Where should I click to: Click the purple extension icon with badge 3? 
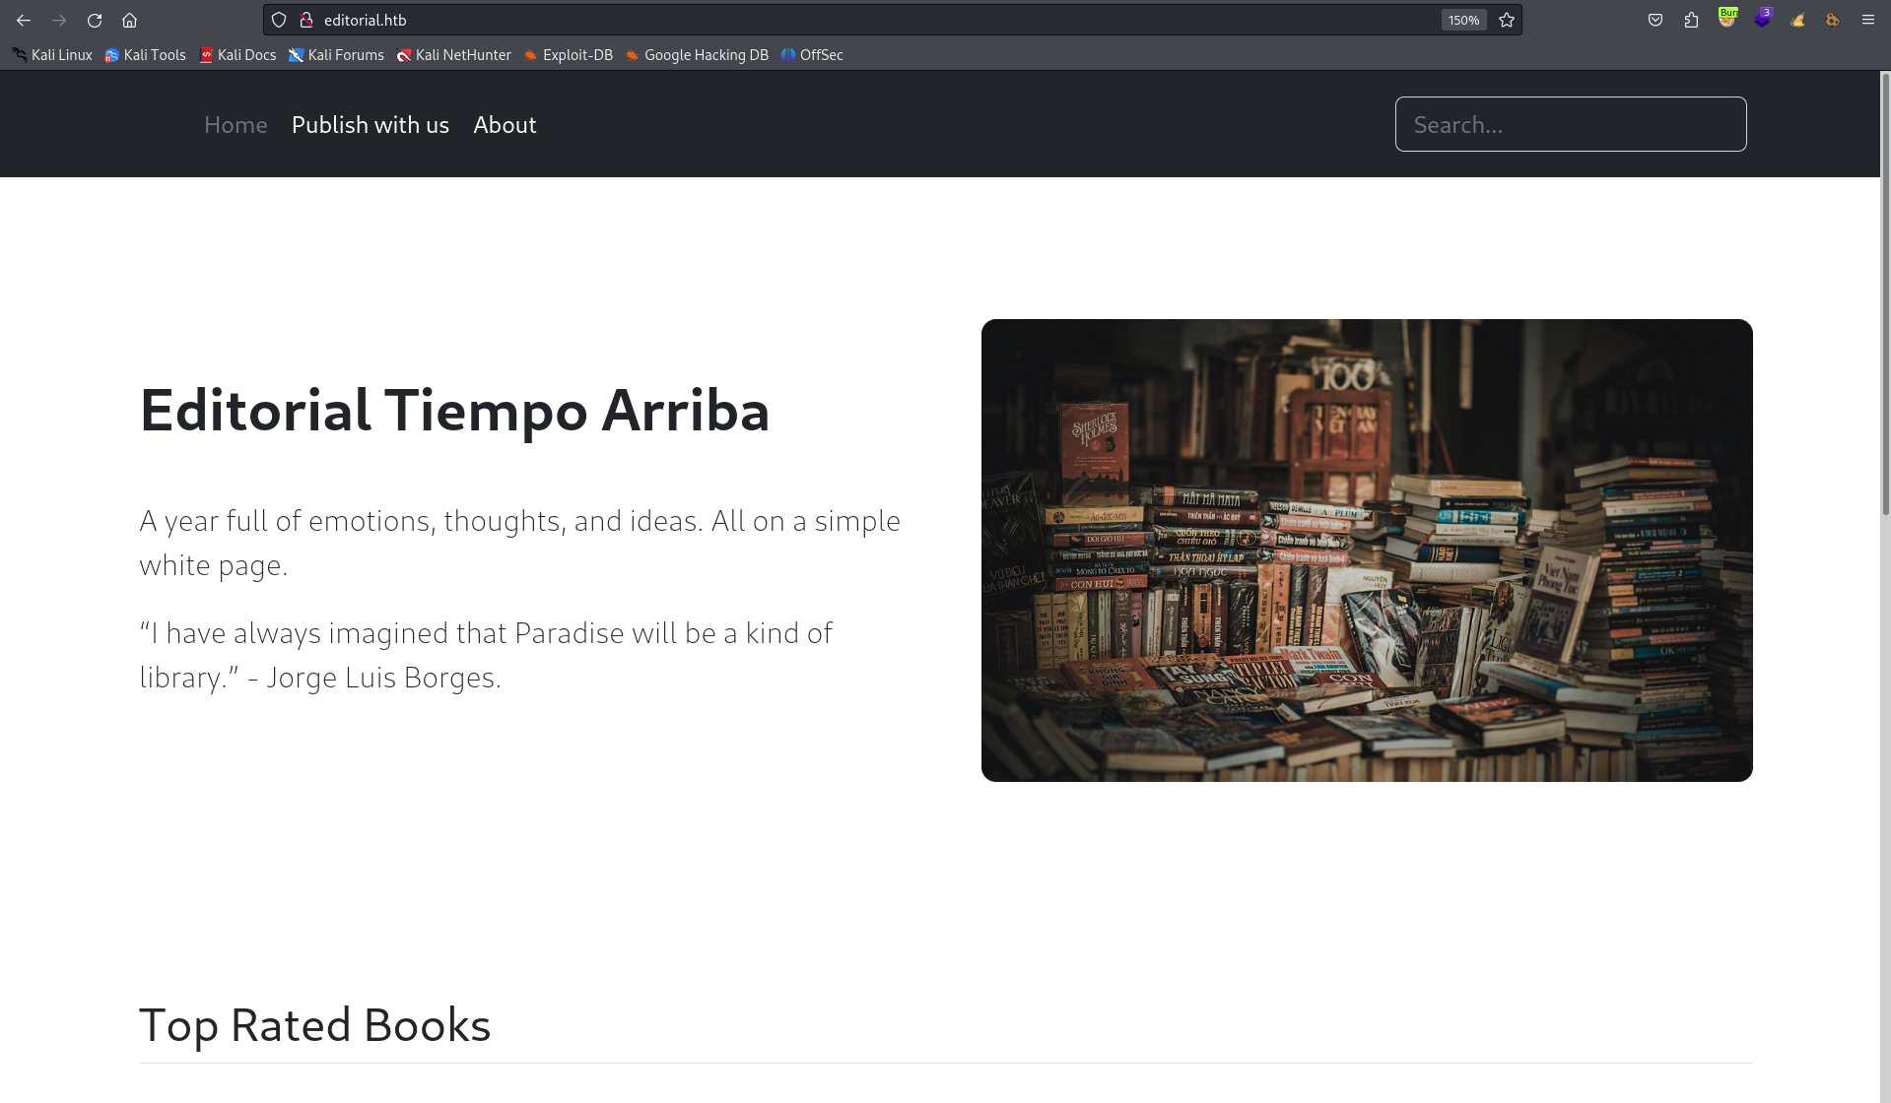pyautogui.click(x=1762, y=18)
